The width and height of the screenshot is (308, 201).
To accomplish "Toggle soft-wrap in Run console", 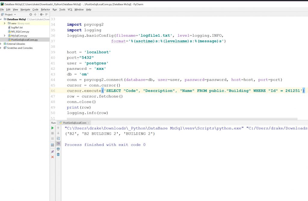I will (x=58, y=138).
